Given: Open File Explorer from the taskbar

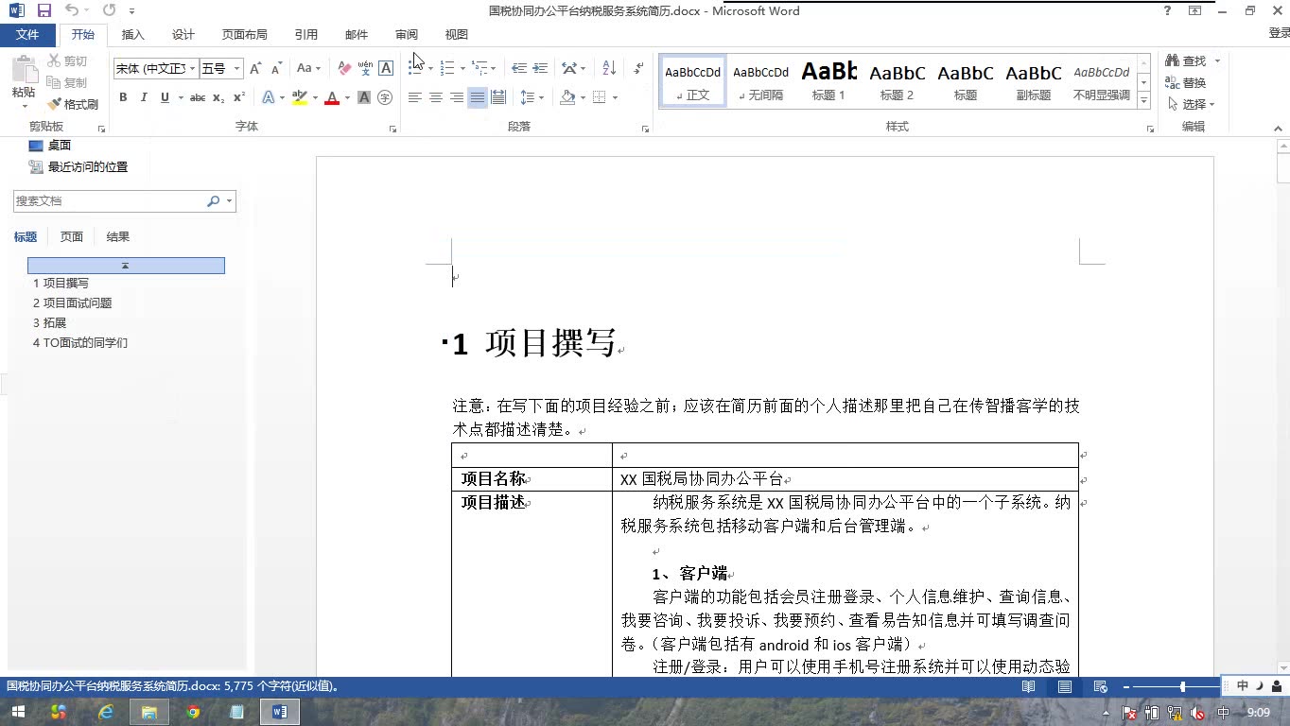Looking at the screenshot, I should pyautogui.click(x=149, y=712).
